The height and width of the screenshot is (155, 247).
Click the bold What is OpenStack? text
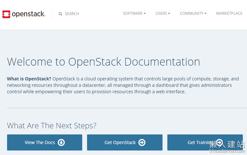pyautogui.click(x=29, y=79)
